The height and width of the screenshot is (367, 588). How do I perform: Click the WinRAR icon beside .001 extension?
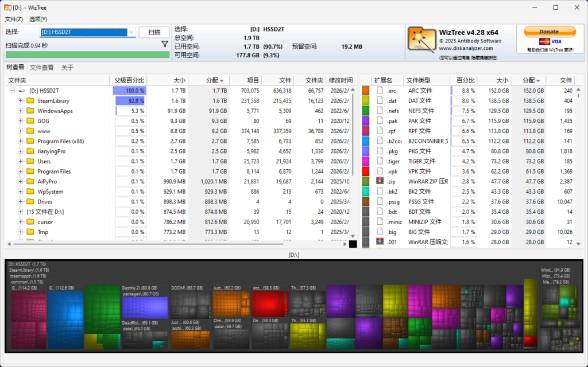click(x=380, y=242)
